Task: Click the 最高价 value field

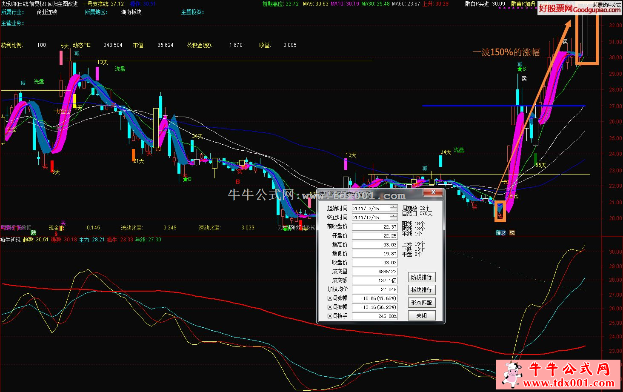Action: (x=375, y=245)
